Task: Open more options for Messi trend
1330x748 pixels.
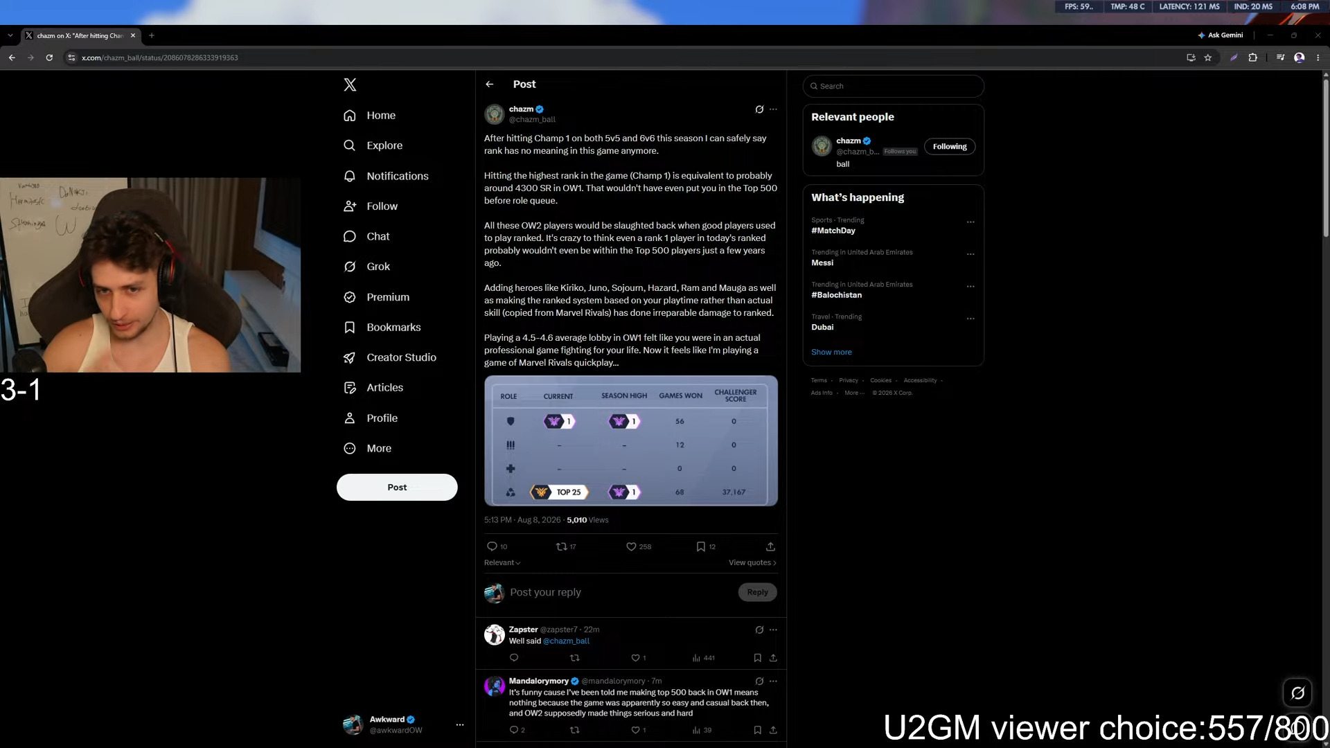Action: point(970,254)
